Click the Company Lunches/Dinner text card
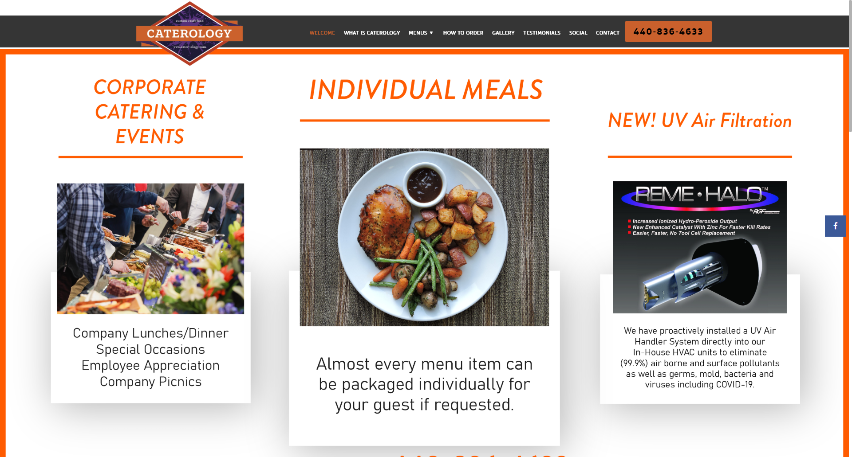Screen dimensions: 852x457 point(150,357)
